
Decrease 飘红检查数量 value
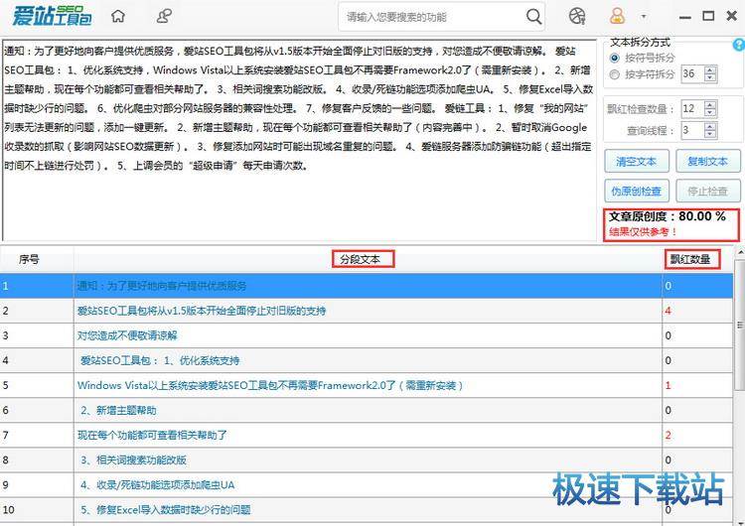click(710, 112)
